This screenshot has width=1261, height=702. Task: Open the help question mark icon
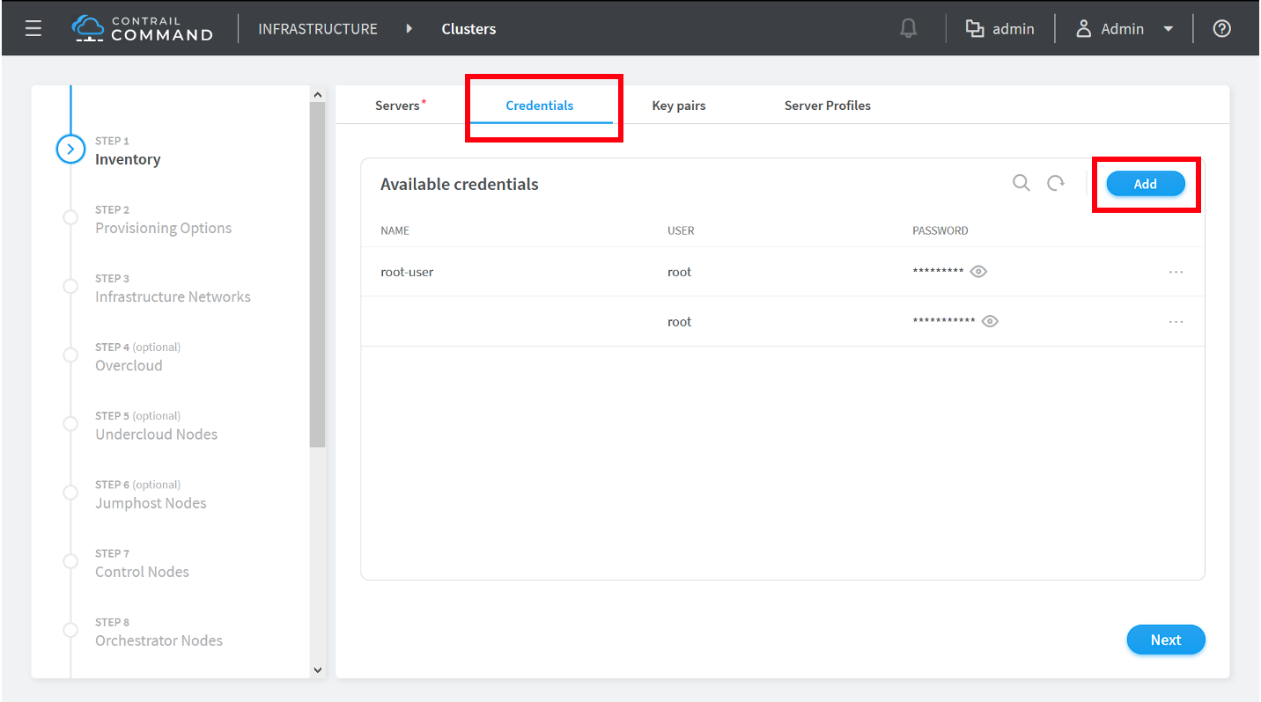1221,28
